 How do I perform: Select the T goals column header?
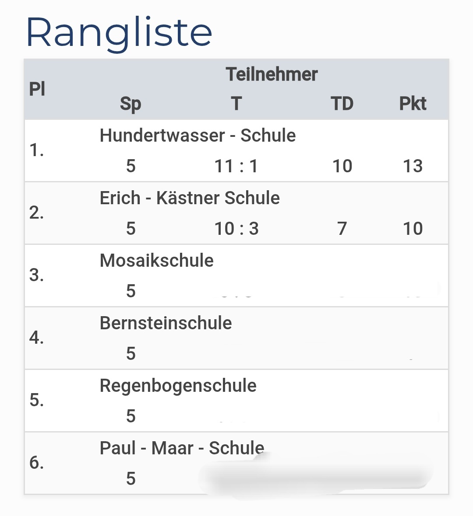click(x=236, y=104)
